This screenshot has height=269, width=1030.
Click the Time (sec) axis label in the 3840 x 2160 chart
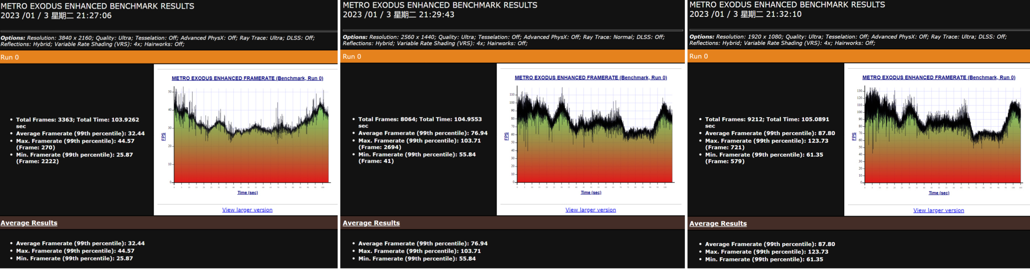coord(247,193)
